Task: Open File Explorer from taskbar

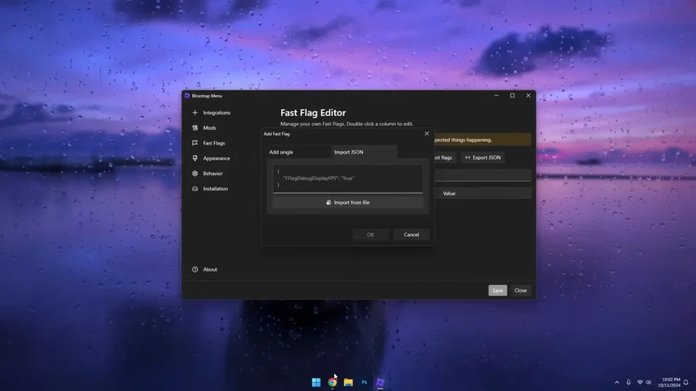Action: click(348, 382)
